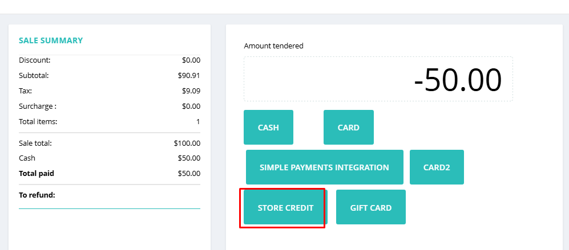The height and width of the screenshot is (250, 569).
Task: Click the SALE SUMMARY heading
Action: [x=51, y=40]
